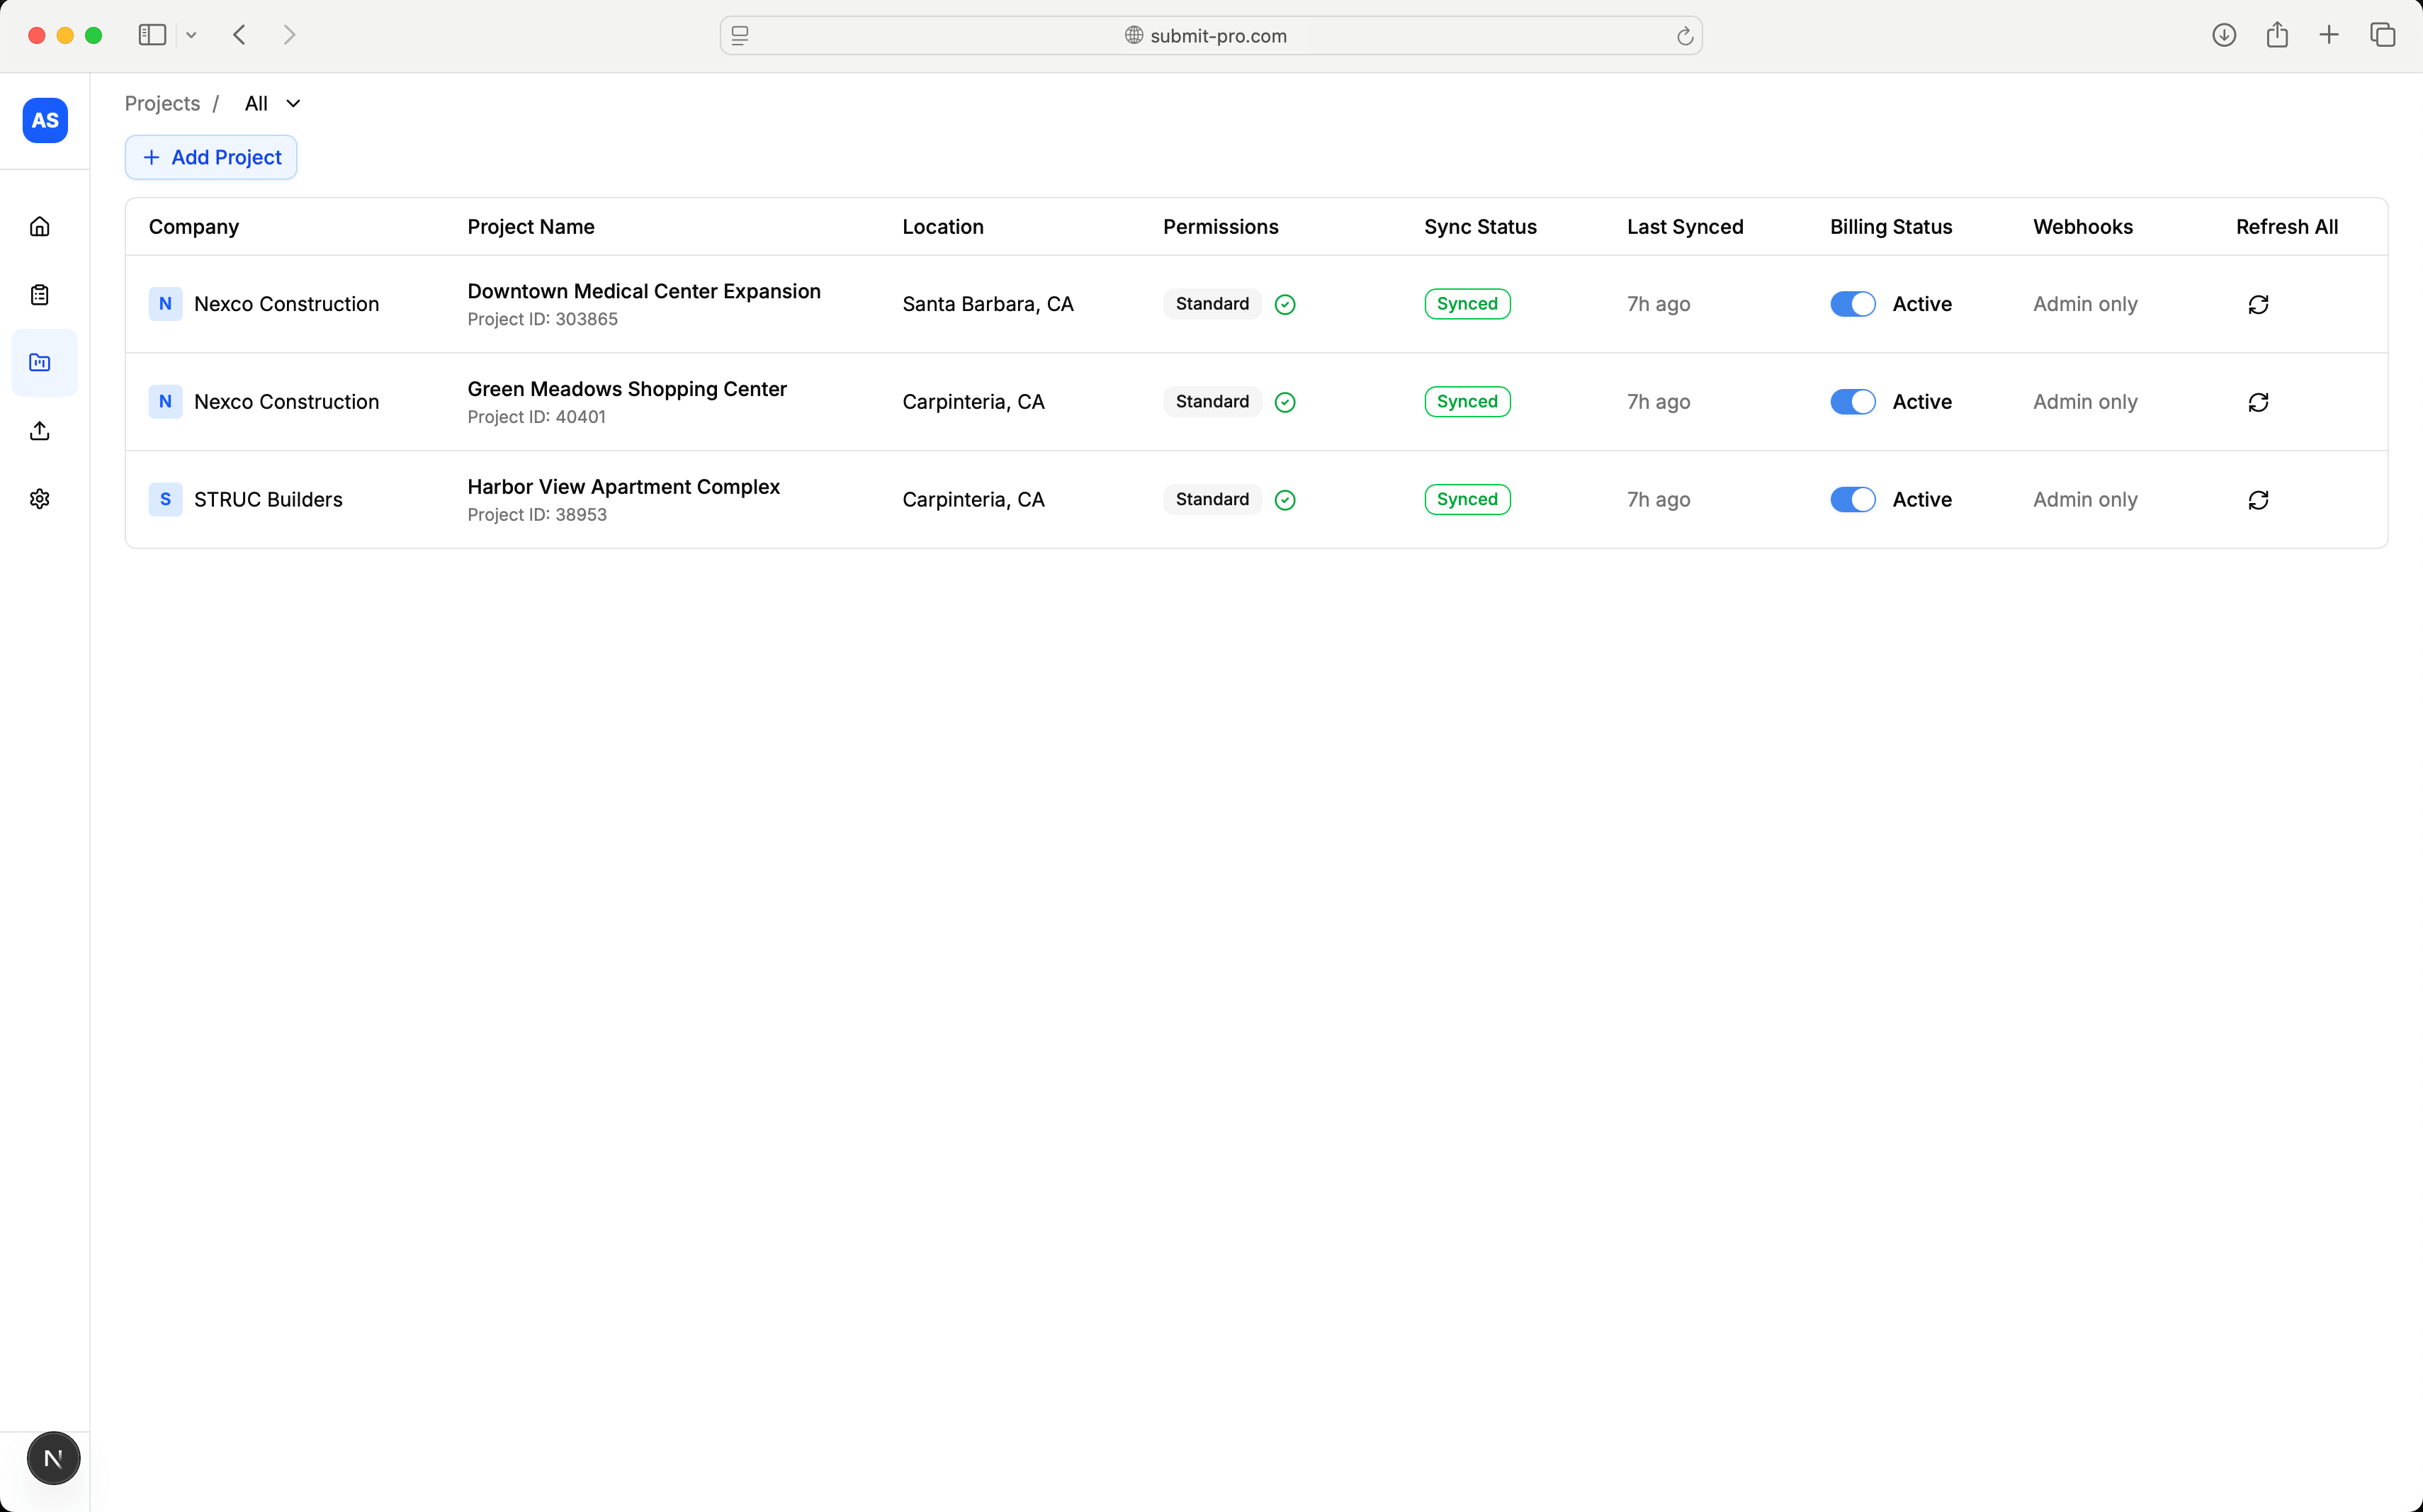Image resolution: width=2423 pixels, height=1512 pixels.
Task: Click the AS workspace avatar
Action: pyautogui.click(x=45, y=120)
